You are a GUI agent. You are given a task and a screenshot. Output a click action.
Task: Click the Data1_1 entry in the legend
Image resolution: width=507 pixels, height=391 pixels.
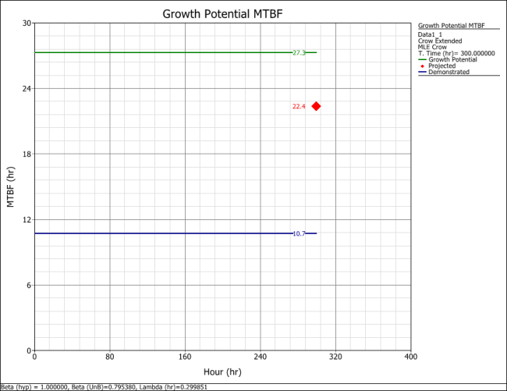click(x=430, y=34)
